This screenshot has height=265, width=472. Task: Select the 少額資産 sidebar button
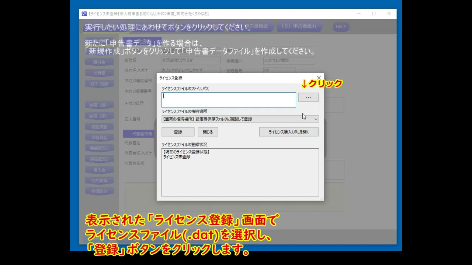[99, 137]
